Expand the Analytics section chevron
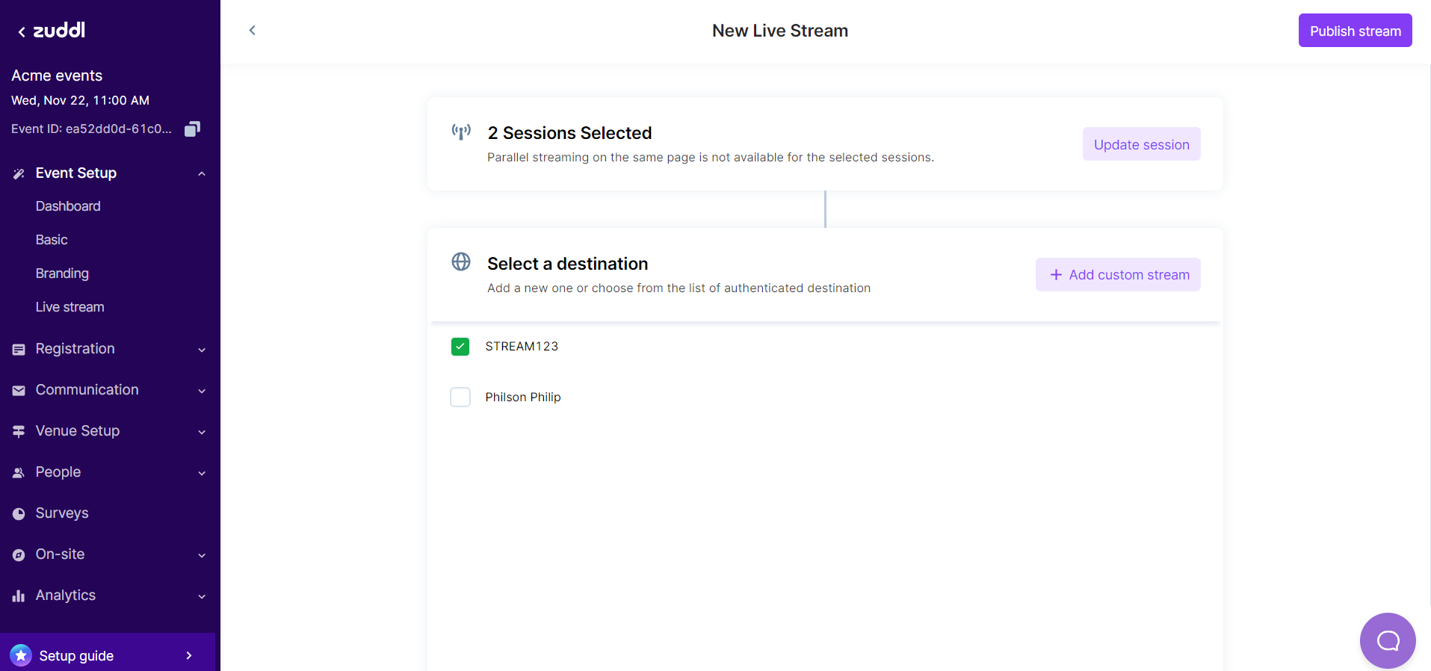This screenshot has width=1431, height=671. [201, 596]
